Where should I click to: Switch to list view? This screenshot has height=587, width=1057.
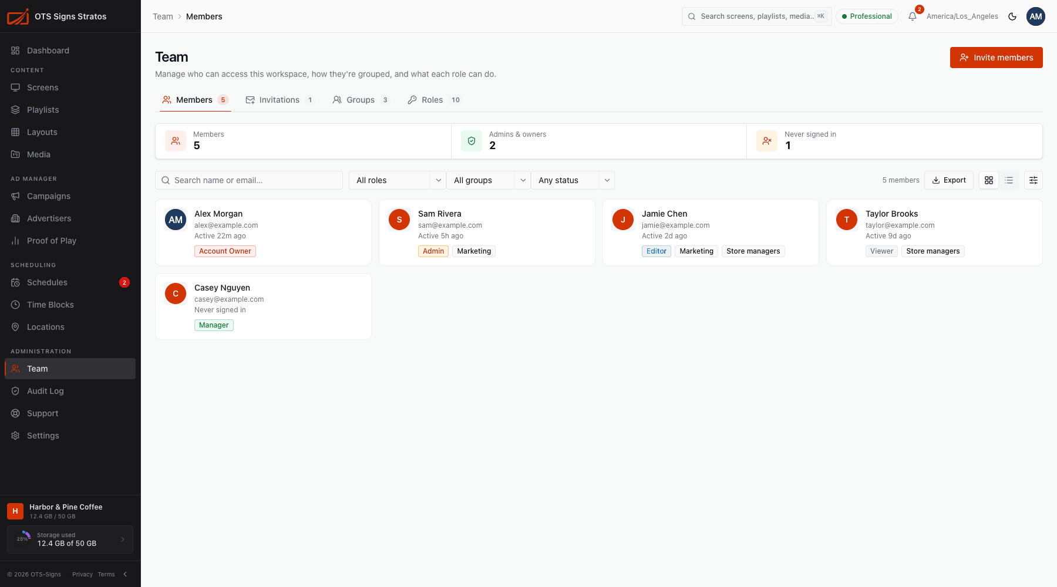[x=1009, y=180]
